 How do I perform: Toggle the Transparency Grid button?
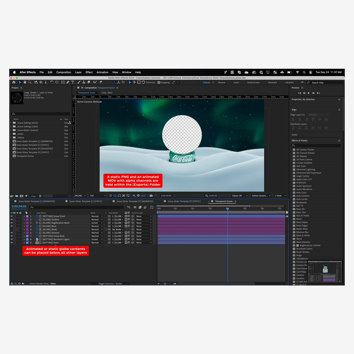(x=115, y=196)
